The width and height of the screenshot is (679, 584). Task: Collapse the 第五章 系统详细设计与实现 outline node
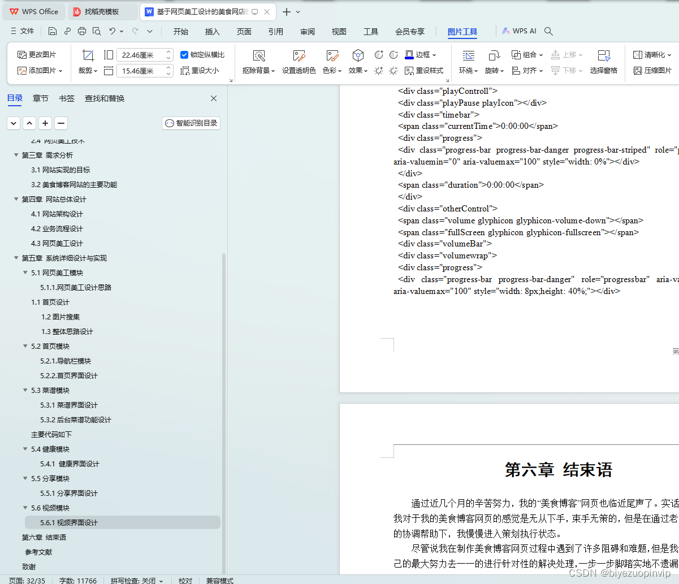[16, 258]
